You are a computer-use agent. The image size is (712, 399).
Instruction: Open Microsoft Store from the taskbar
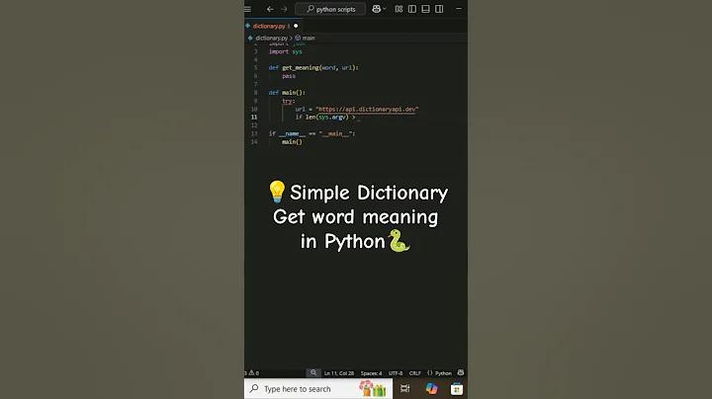[456, 389]
